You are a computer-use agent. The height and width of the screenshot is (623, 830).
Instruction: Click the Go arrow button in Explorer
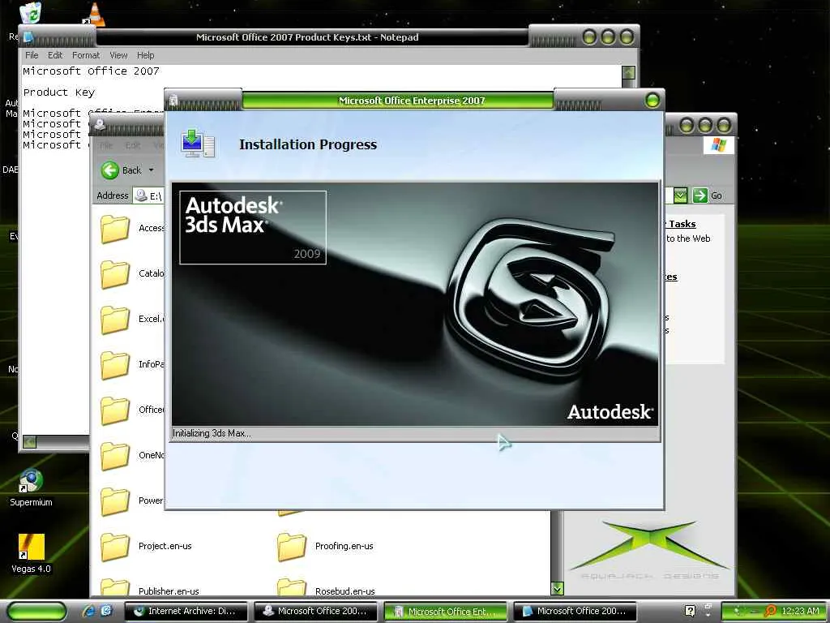(700, 195)
